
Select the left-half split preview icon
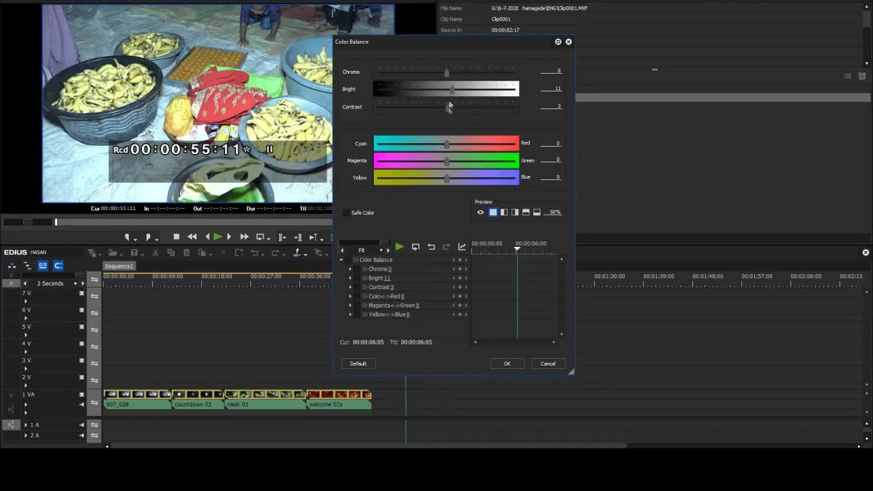coord(504,212)
